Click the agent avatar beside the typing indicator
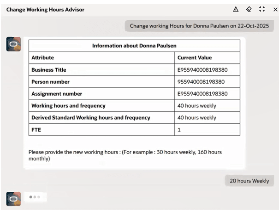Viewport: 279px width, 212px height. [13, 199]
